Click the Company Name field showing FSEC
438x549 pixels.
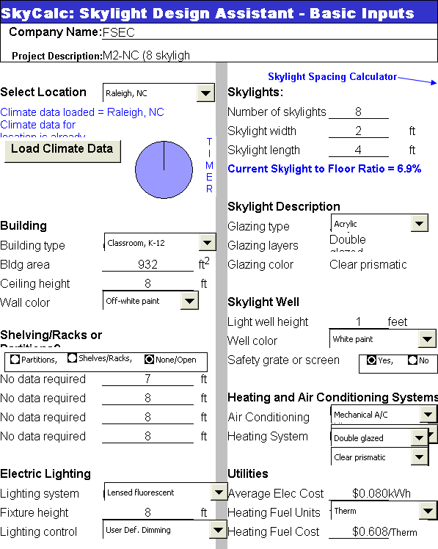[269, 32]
